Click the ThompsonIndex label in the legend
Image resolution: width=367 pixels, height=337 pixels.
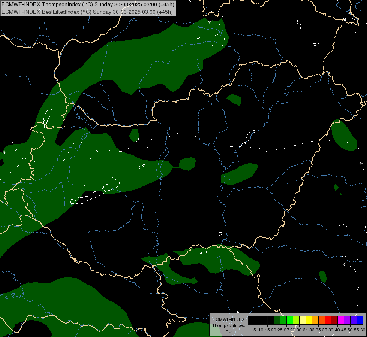click(x=229, y=325)
